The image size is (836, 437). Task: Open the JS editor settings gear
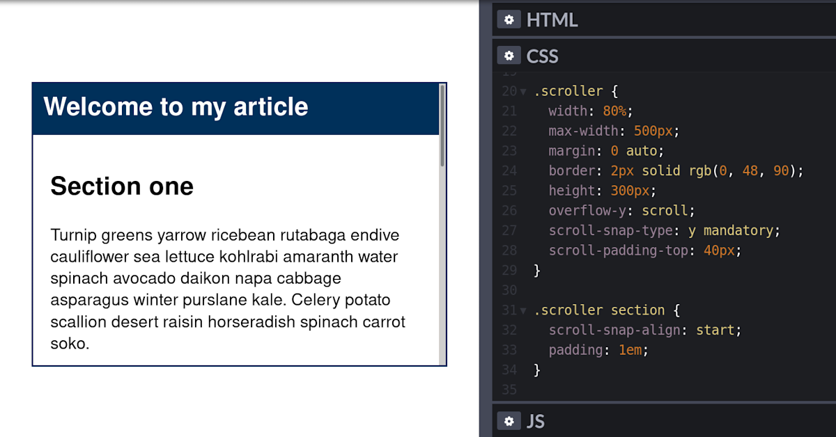509,421
